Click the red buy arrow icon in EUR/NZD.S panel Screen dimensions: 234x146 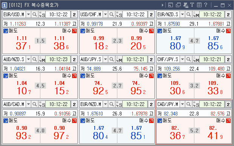coord(228,31)
